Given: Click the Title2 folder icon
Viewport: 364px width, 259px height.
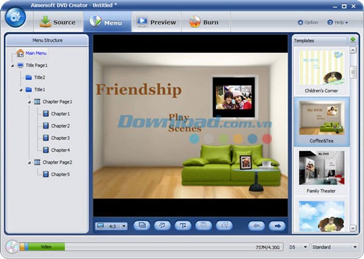Looking at the screenshot, I should (28, 78).
